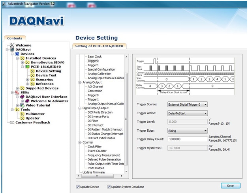248x194 pixels.
Task: Click the Welcome to Advantech book icon
Action: click(x=27, y=101)
